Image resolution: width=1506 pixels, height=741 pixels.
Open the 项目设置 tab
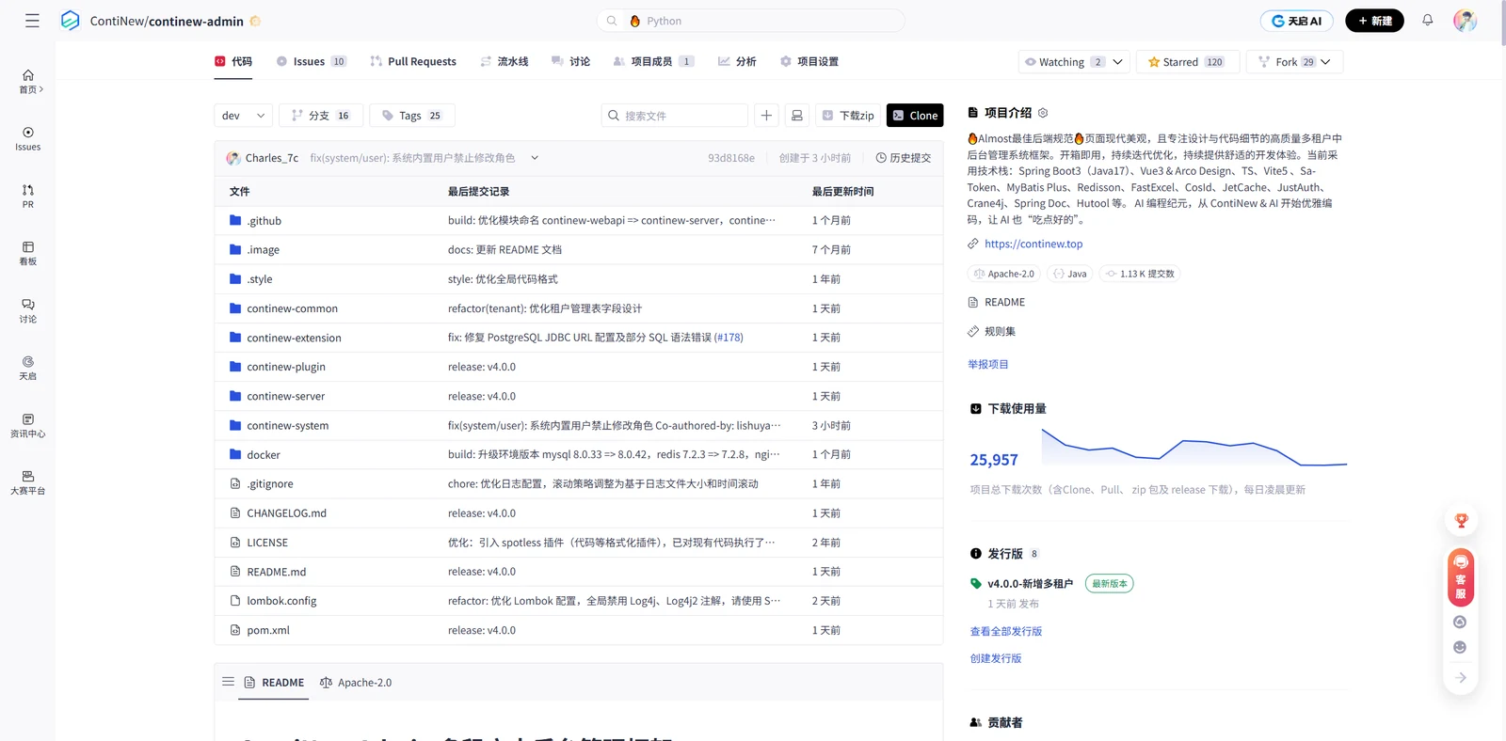coord(809,62)
